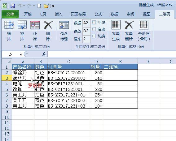Switch to the 页面布局 ribbon tab
Viewport: 176px width, 141px height.
(78, 14)
